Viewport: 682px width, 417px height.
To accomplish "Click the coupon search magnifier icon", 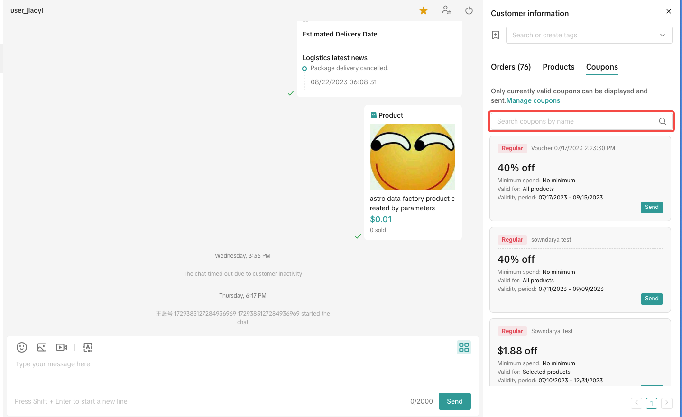I will pyautogui.click(x=663, y=121).
